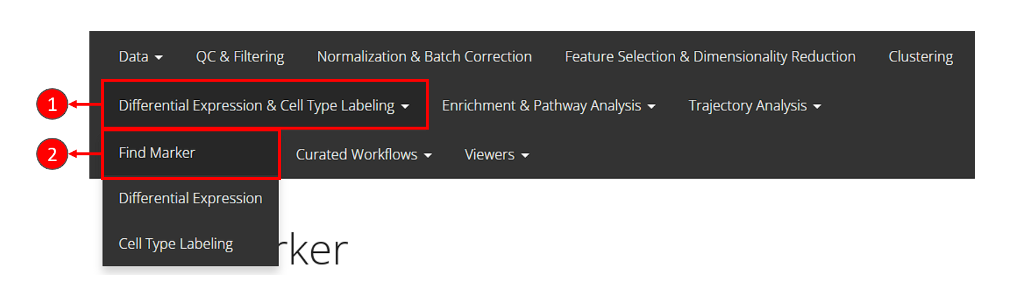Click the red circle numbered 1
The width and height of the screenshot is (1014, 289).
click(x=52, y=105)
